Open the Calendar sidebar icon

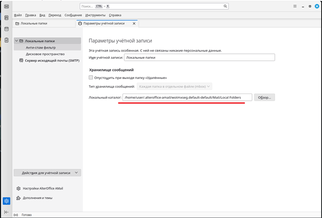click(x=6, y=29)
